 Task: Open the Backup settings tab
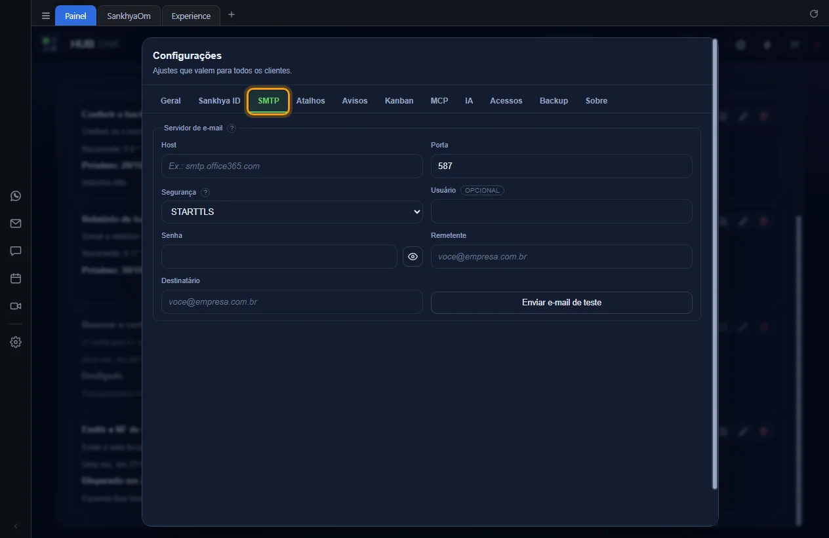coord(554,101)
